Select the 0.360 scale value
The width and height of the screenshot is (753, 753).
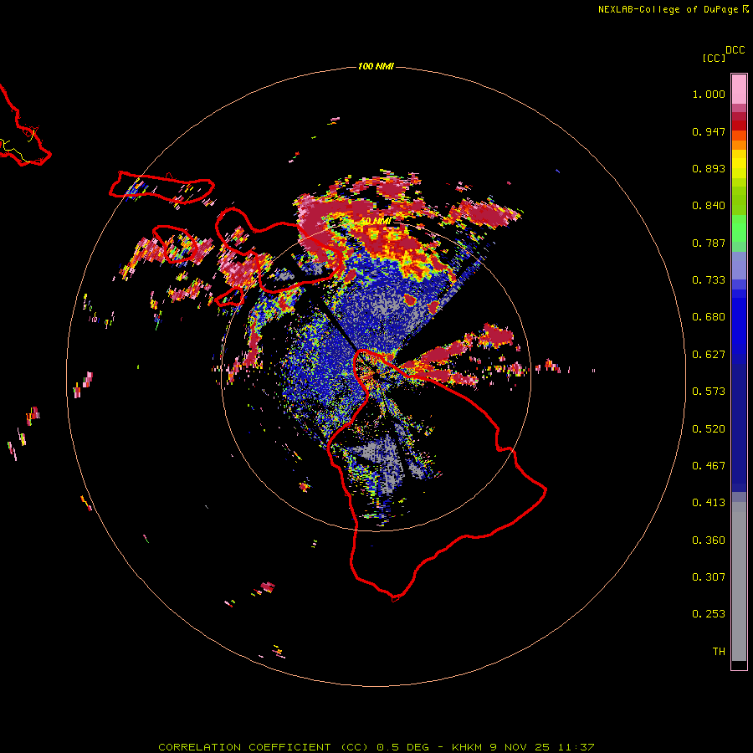(x=709, y=540)
